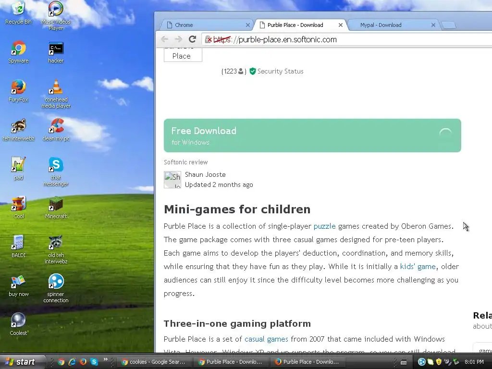Screen dimensions: 492x369
Task: Open the pad desktop shortcut
Action: (19, 169)
